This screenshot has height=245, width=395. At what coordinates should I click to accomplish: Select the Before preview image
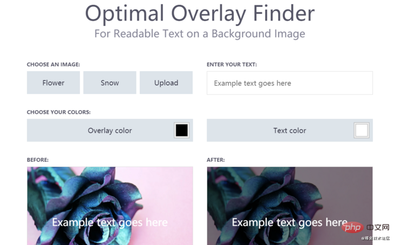click(x=110, y=206)
